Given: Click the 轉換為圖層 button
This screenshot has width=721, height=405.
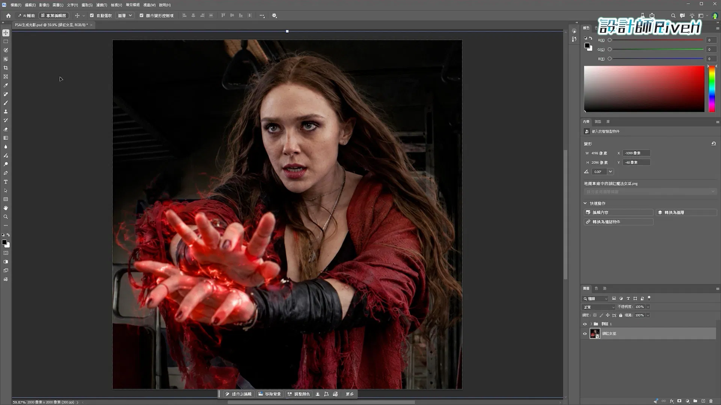Looking at the screenshot, I should [x=686, y=212].
